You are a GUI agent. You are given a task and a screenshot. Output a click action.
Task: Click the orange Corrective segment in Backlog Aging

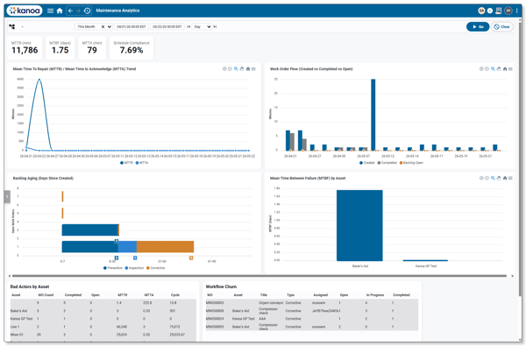165,246
